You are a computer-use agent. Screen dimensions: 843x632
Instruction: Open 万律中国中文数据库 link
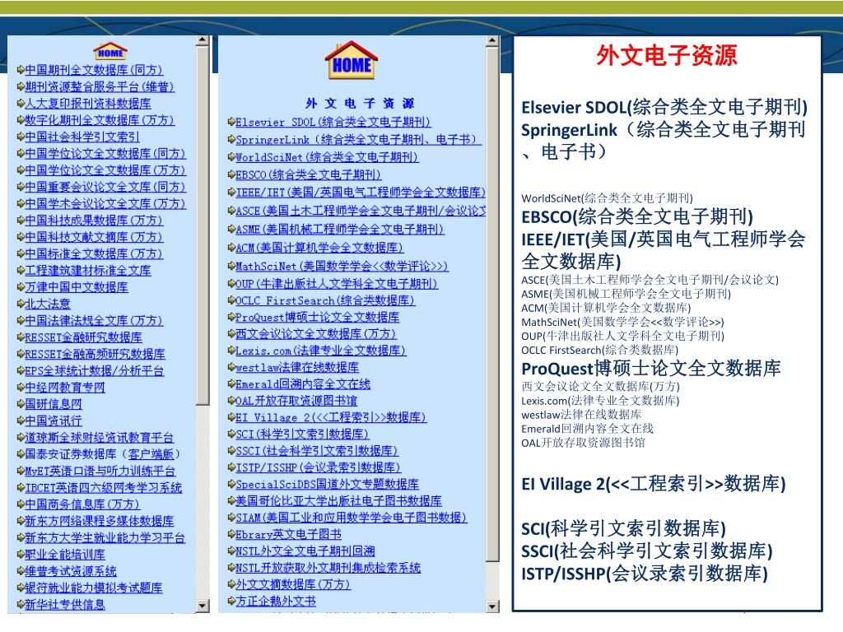(x=77, y=287)
